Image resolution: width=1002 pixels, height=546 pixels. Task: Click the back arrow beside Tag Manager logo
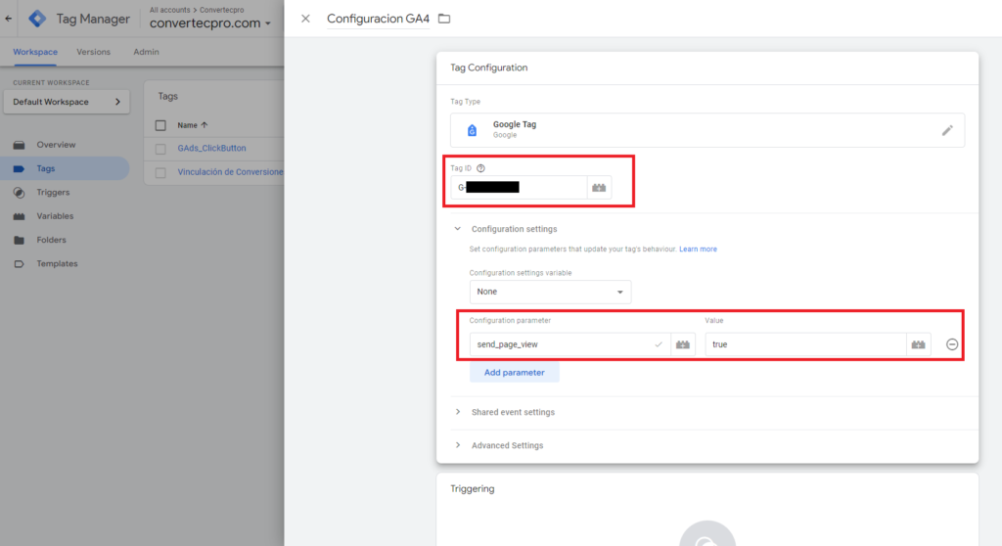click(x=8, y=19)
